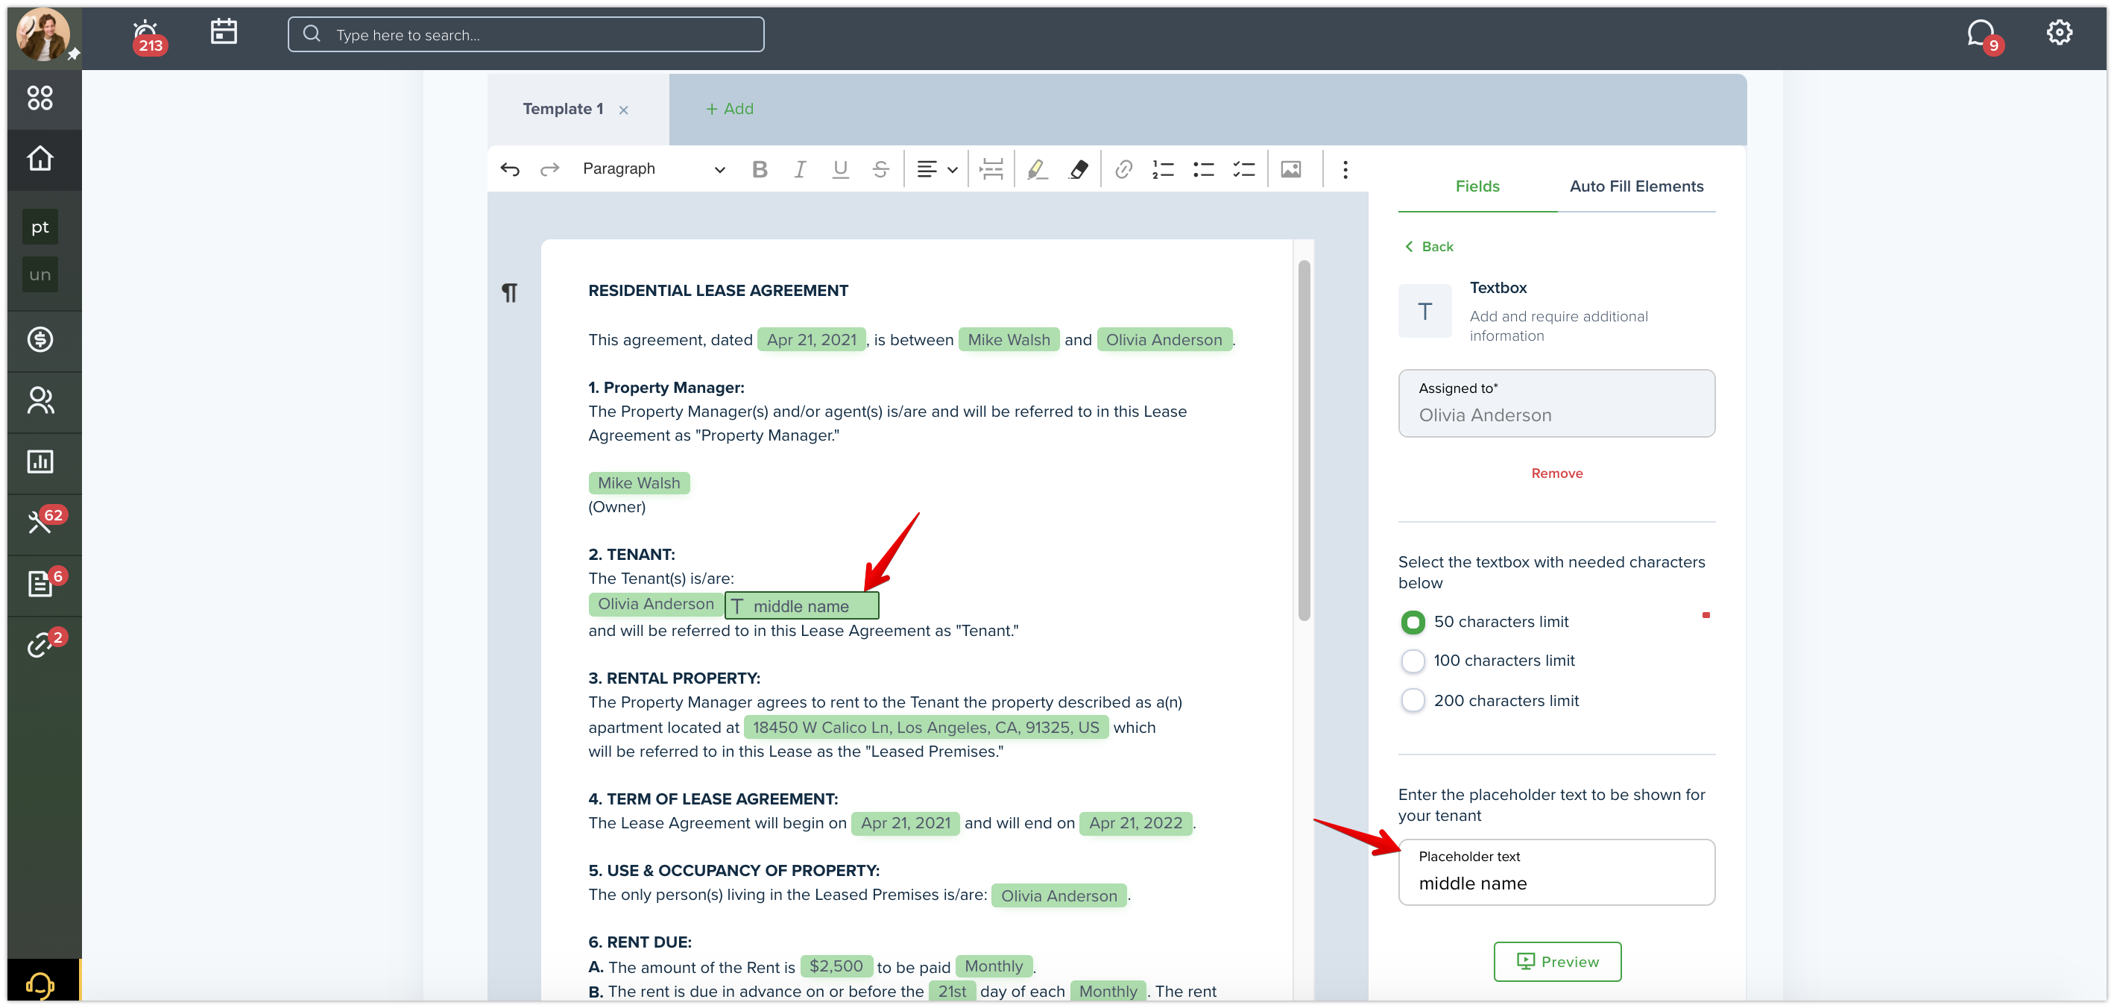Open the Paragraph style dropdown
Image resolution: width=2114 pixels, height=1008 pixels.
(x=653, y=169)
